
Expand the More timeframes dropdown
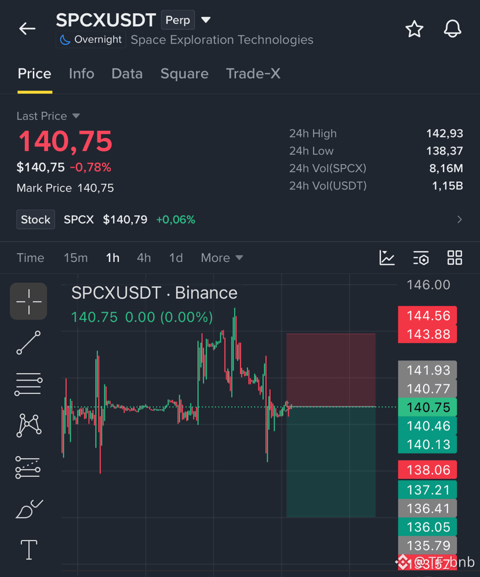click(x=222, y=258)
